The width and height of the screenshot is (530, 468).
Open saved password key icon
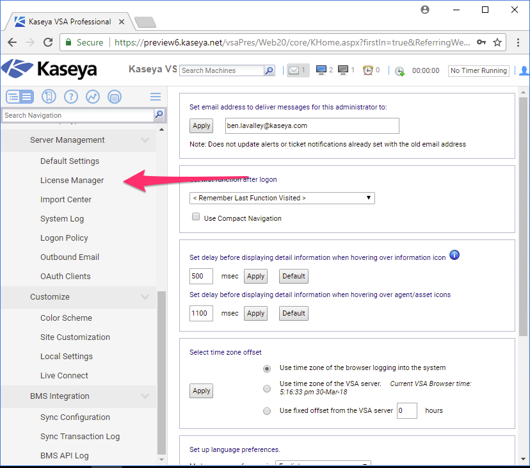(481, 42)
